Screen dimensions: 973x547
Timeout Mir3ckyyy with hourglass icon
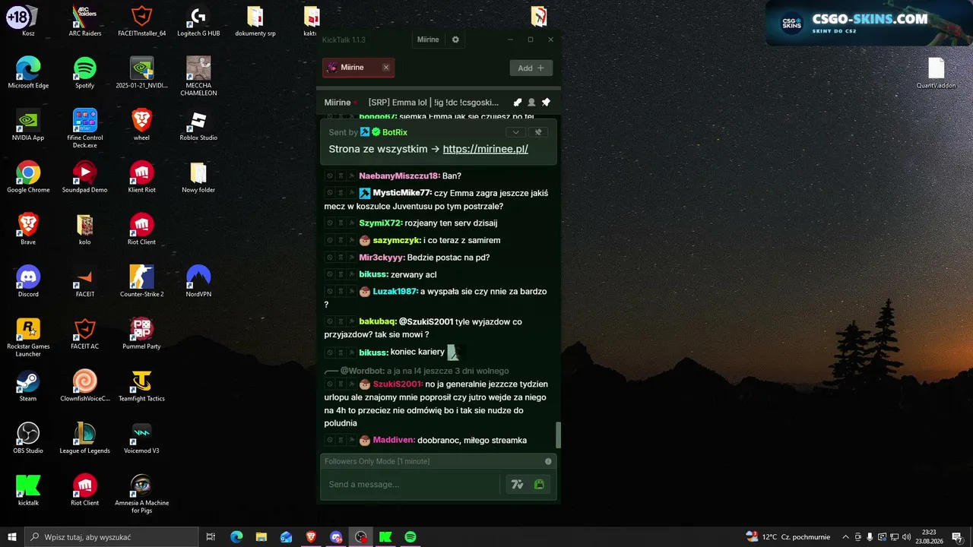[341, 258]
